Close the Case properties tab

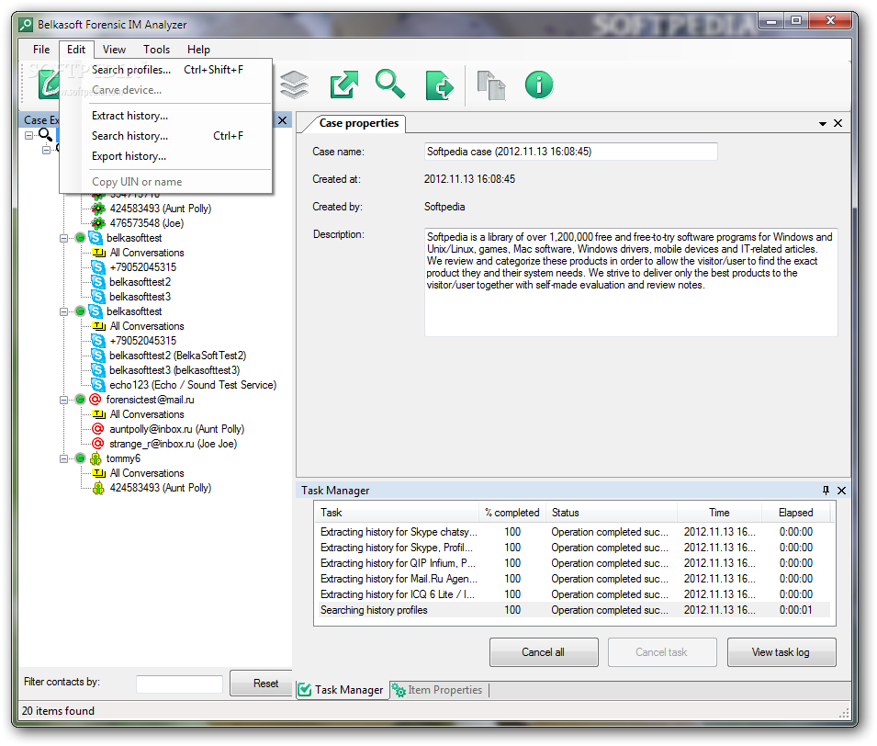[838, 123]
